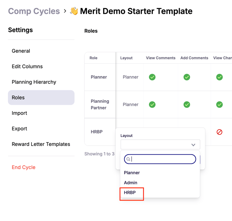The height and width of the screenshot is (221, 232).
Task: Choose Admin in the layout list
Action: (x=131, y=183)
